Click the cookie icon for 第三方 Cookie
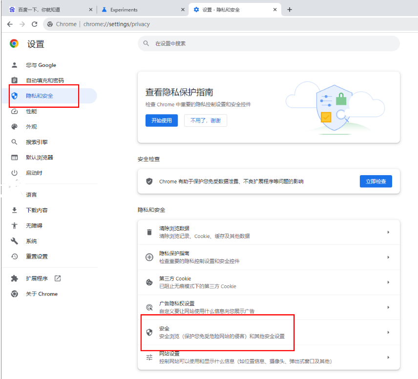Image resolution: width=418 pixels, height=379 pixels. [x=149, y=282]
